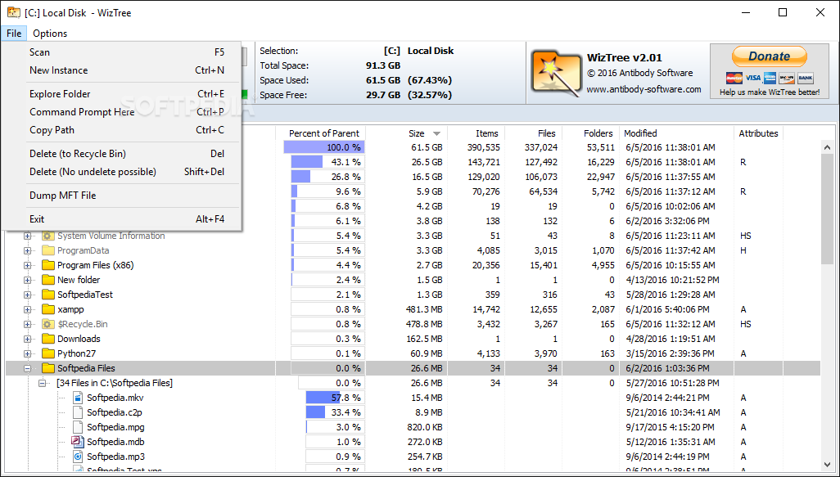The width and height of the screenshot is (840, 477).
Task: Click the Downloads folder icon
Action: coord(48,339)
